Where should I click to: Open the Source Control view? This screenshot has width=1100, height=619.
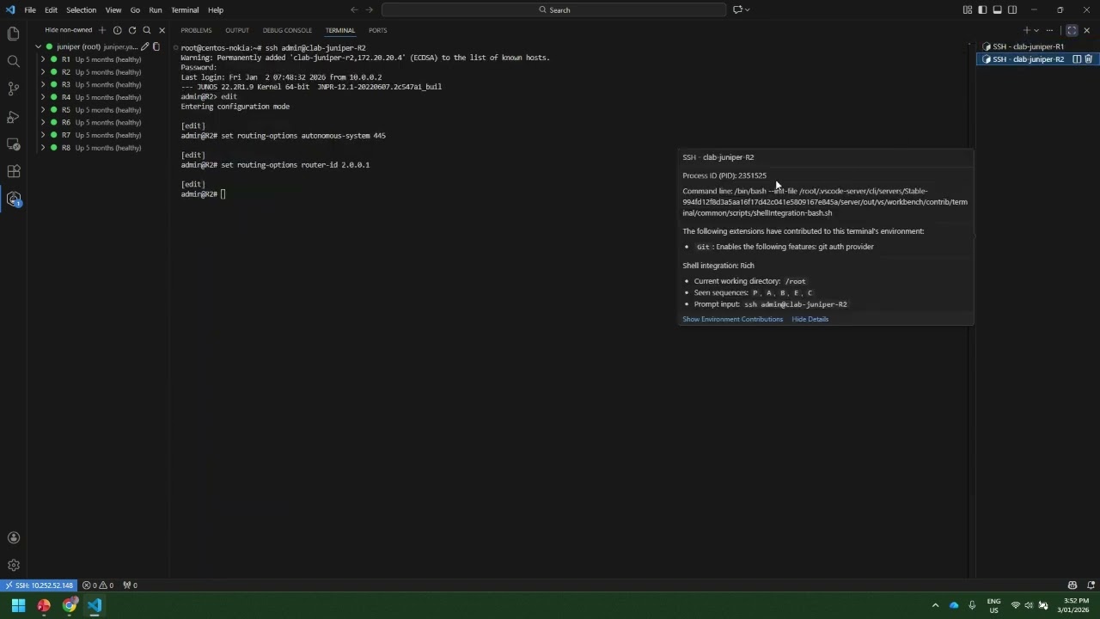14,89
